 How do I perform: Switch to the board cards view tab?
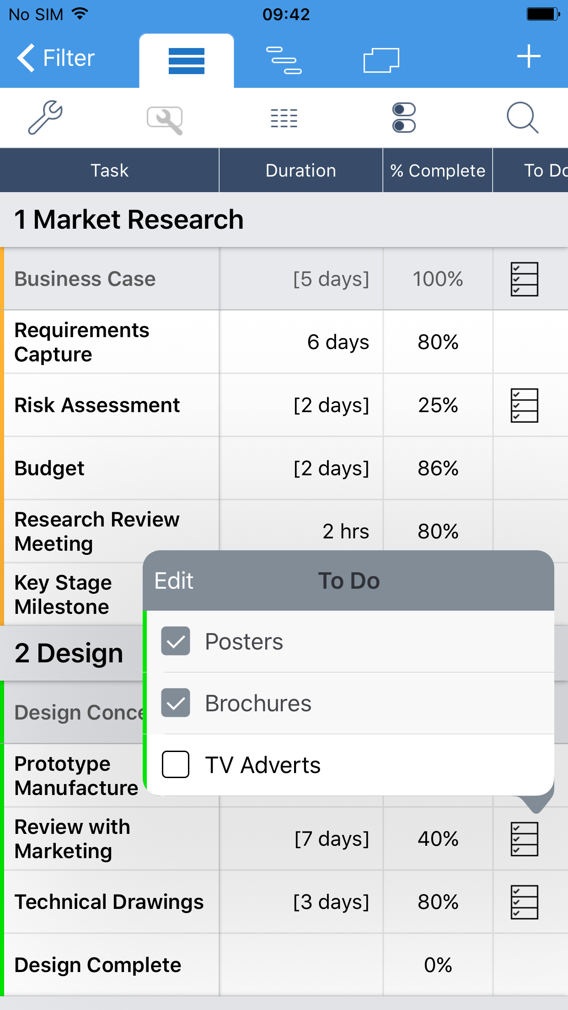[x=381, y=60]
